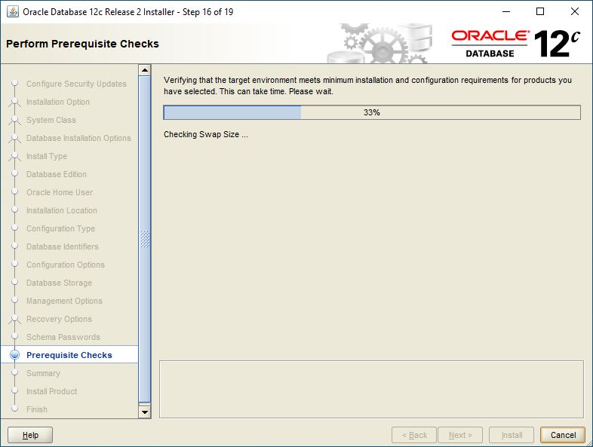Image resolution: width=593 pixels, height=447 pixels.
Task: Click the up arrow of steps scrollbar
Action: 144,70
